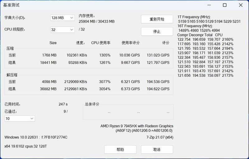Click decompression current speed 2129069 KB/s

76,82
